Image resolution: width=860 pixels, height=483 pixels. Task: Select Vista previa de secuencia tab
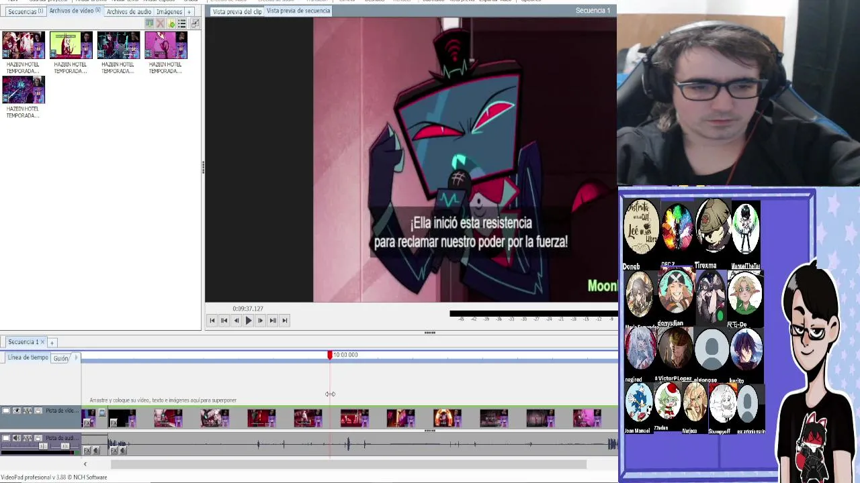pos(298,11)
